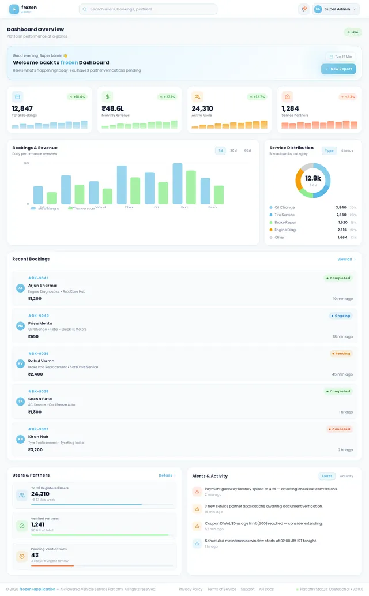Switch chart range to 90d
Viewport: 369px width, 596px height.
[x=247, y=151]
